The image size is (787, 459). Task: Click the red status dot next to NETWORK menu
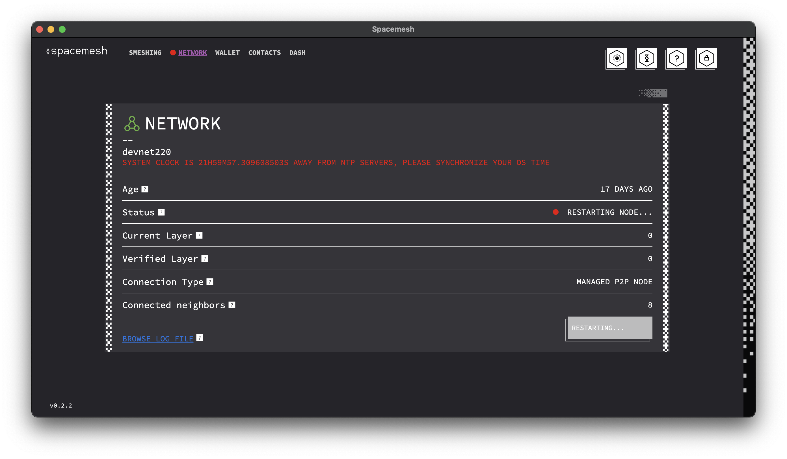173,53
